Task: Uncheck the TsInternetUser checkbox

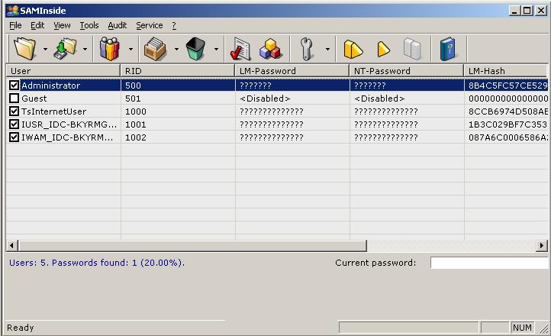Action: (x=14, y=111)
